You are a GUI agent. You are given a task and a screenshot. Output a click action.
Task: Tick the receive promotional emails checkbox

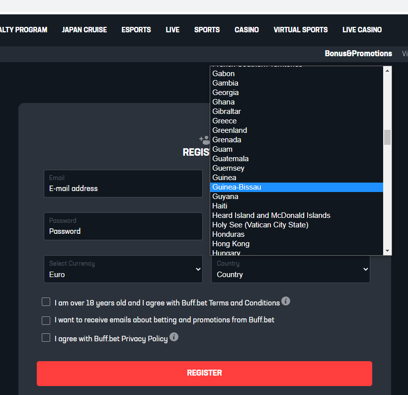46,320
